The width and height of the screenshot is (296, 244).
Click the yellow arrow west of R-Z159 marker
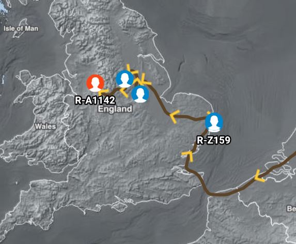174,117
